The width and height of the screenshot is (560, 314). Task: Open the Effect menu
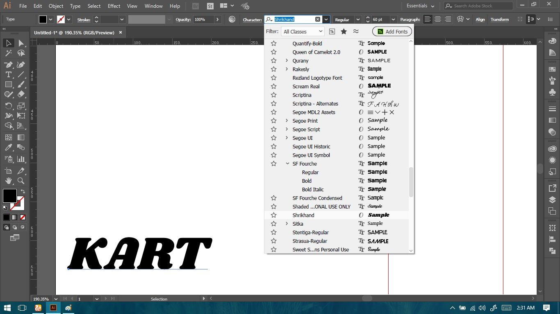[x=114, y=6]
